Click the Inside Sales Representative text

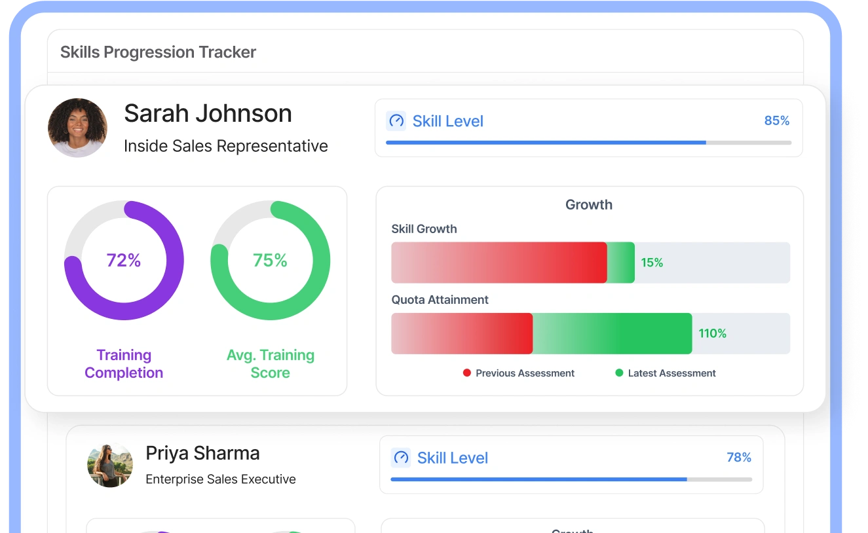[226, 146]
